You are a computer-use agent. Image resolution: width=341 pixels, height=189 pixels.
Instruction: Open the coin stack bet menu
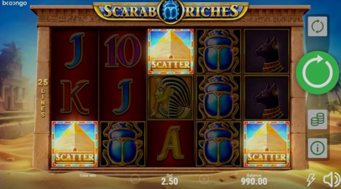pyautogui.click(x=317, y=119)
